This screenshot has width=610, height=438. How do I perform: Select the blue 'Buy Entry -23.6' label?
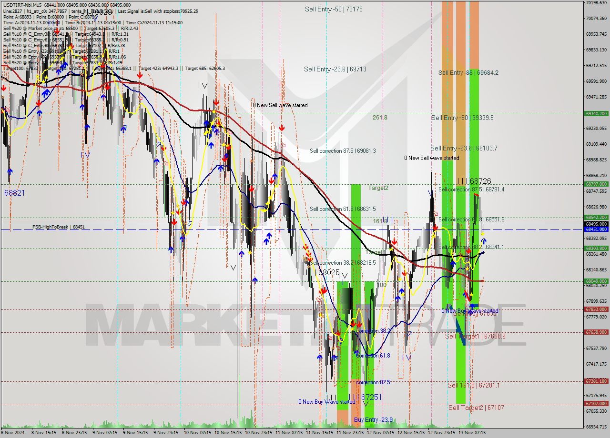point(373,419)
